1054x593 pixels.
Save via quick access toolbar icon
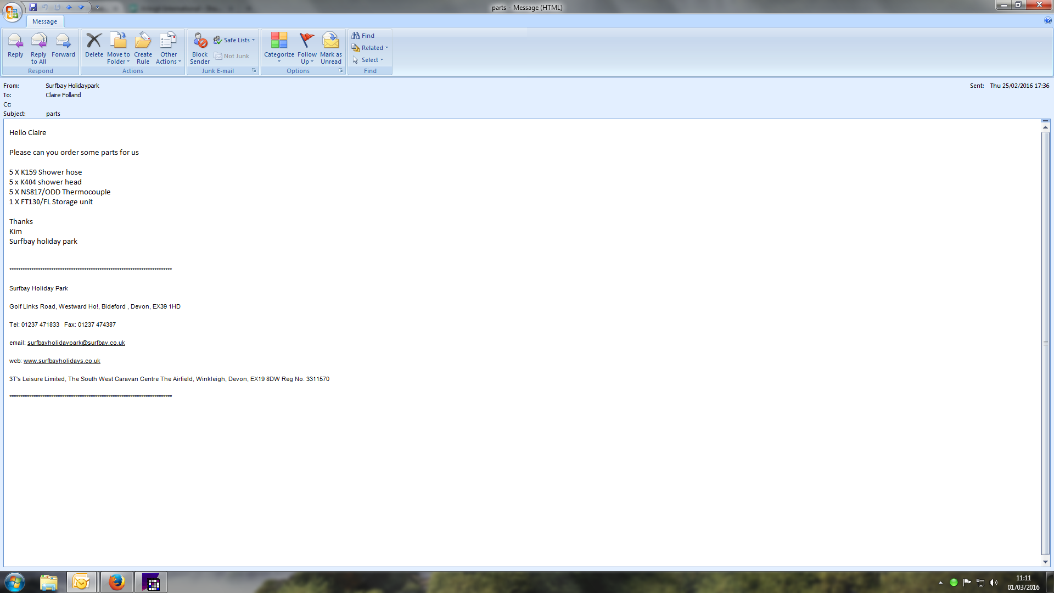tap(33, 7)
